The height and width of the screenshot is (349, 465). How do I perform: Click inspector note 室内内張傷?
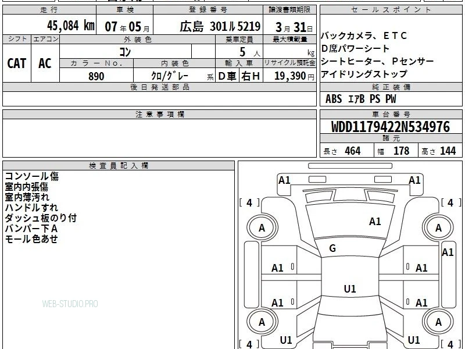pos(26,187)
